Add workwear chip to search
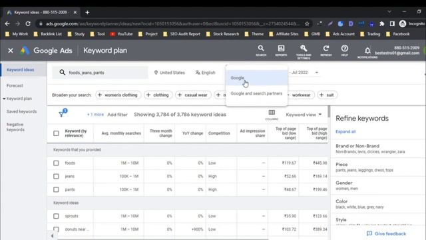Image resolution: width=426 pixels, height=240 pixels. click(300, 95)
